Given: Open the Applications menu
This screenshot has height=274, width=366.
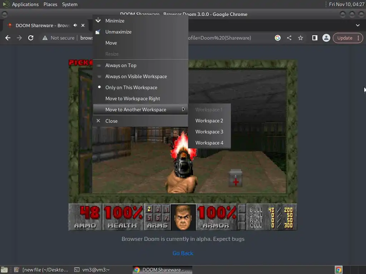Looking at the screenshot, I should pos(25,4).
